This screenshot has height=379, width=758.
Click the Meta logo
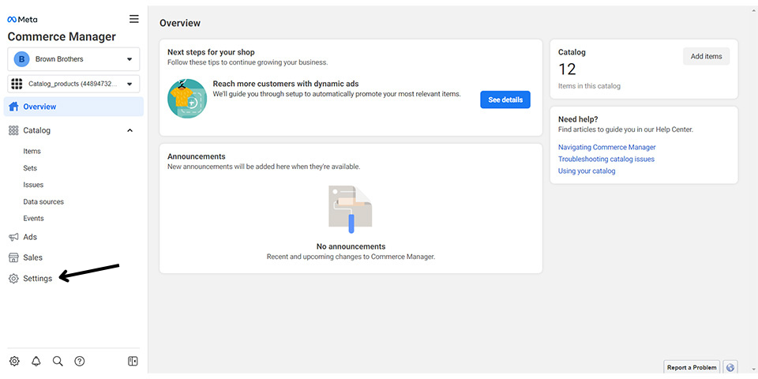click(x=22, y=20)
